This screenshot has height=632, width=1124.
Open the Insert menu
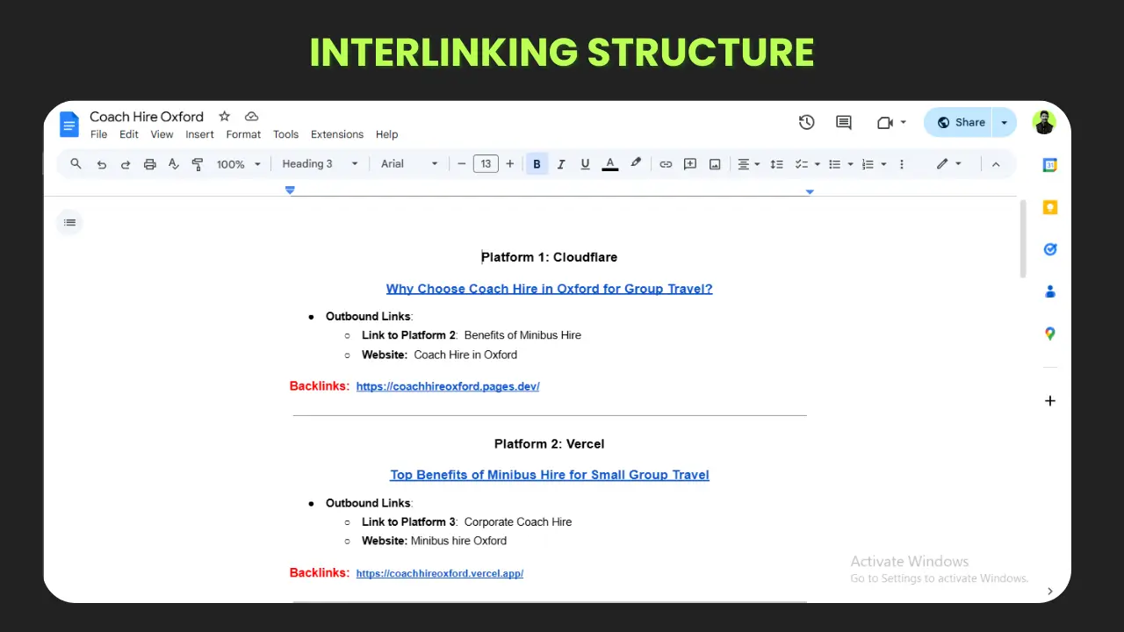(199, 134)
